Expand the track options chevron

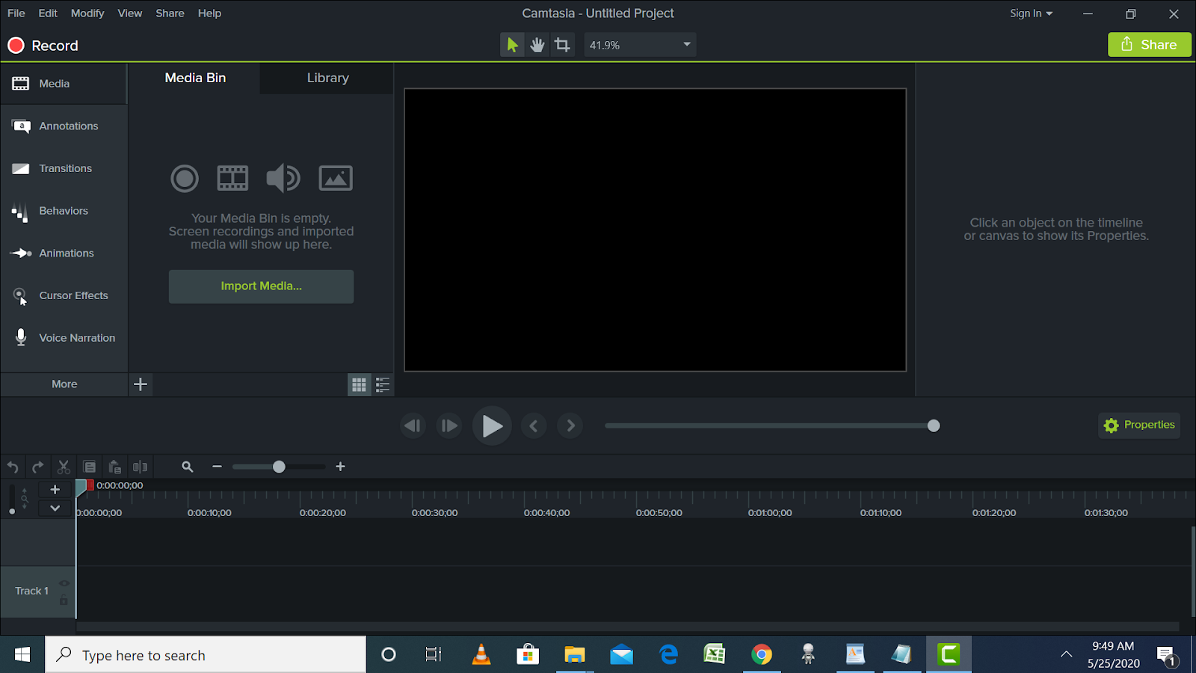click(55, 508)
